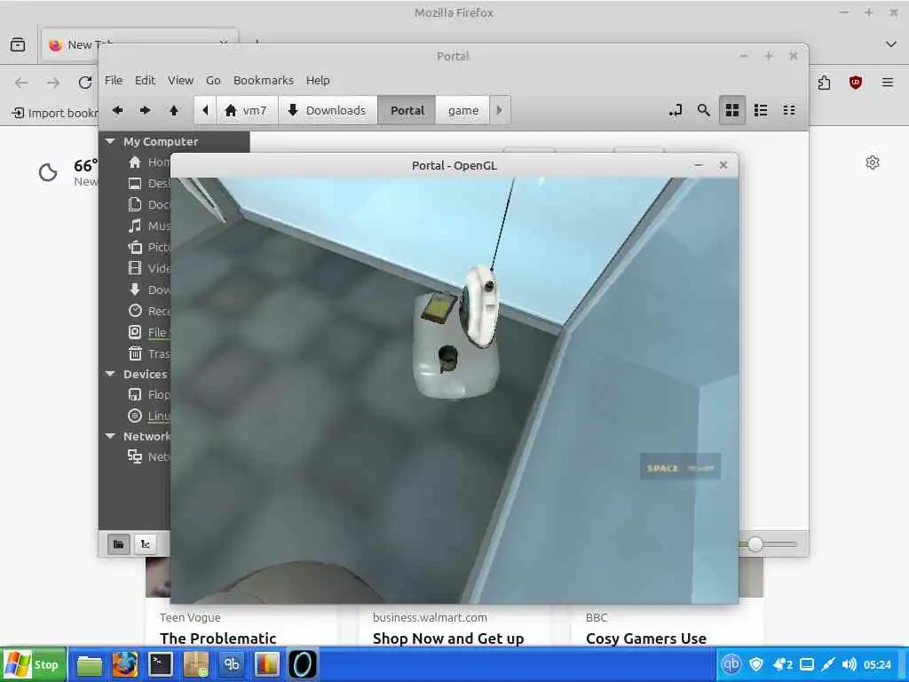Image resolution: width=909 pixels, height=682 pixels.
Task: Switch to icon view in file manager
Action: (x=732, y=110)
